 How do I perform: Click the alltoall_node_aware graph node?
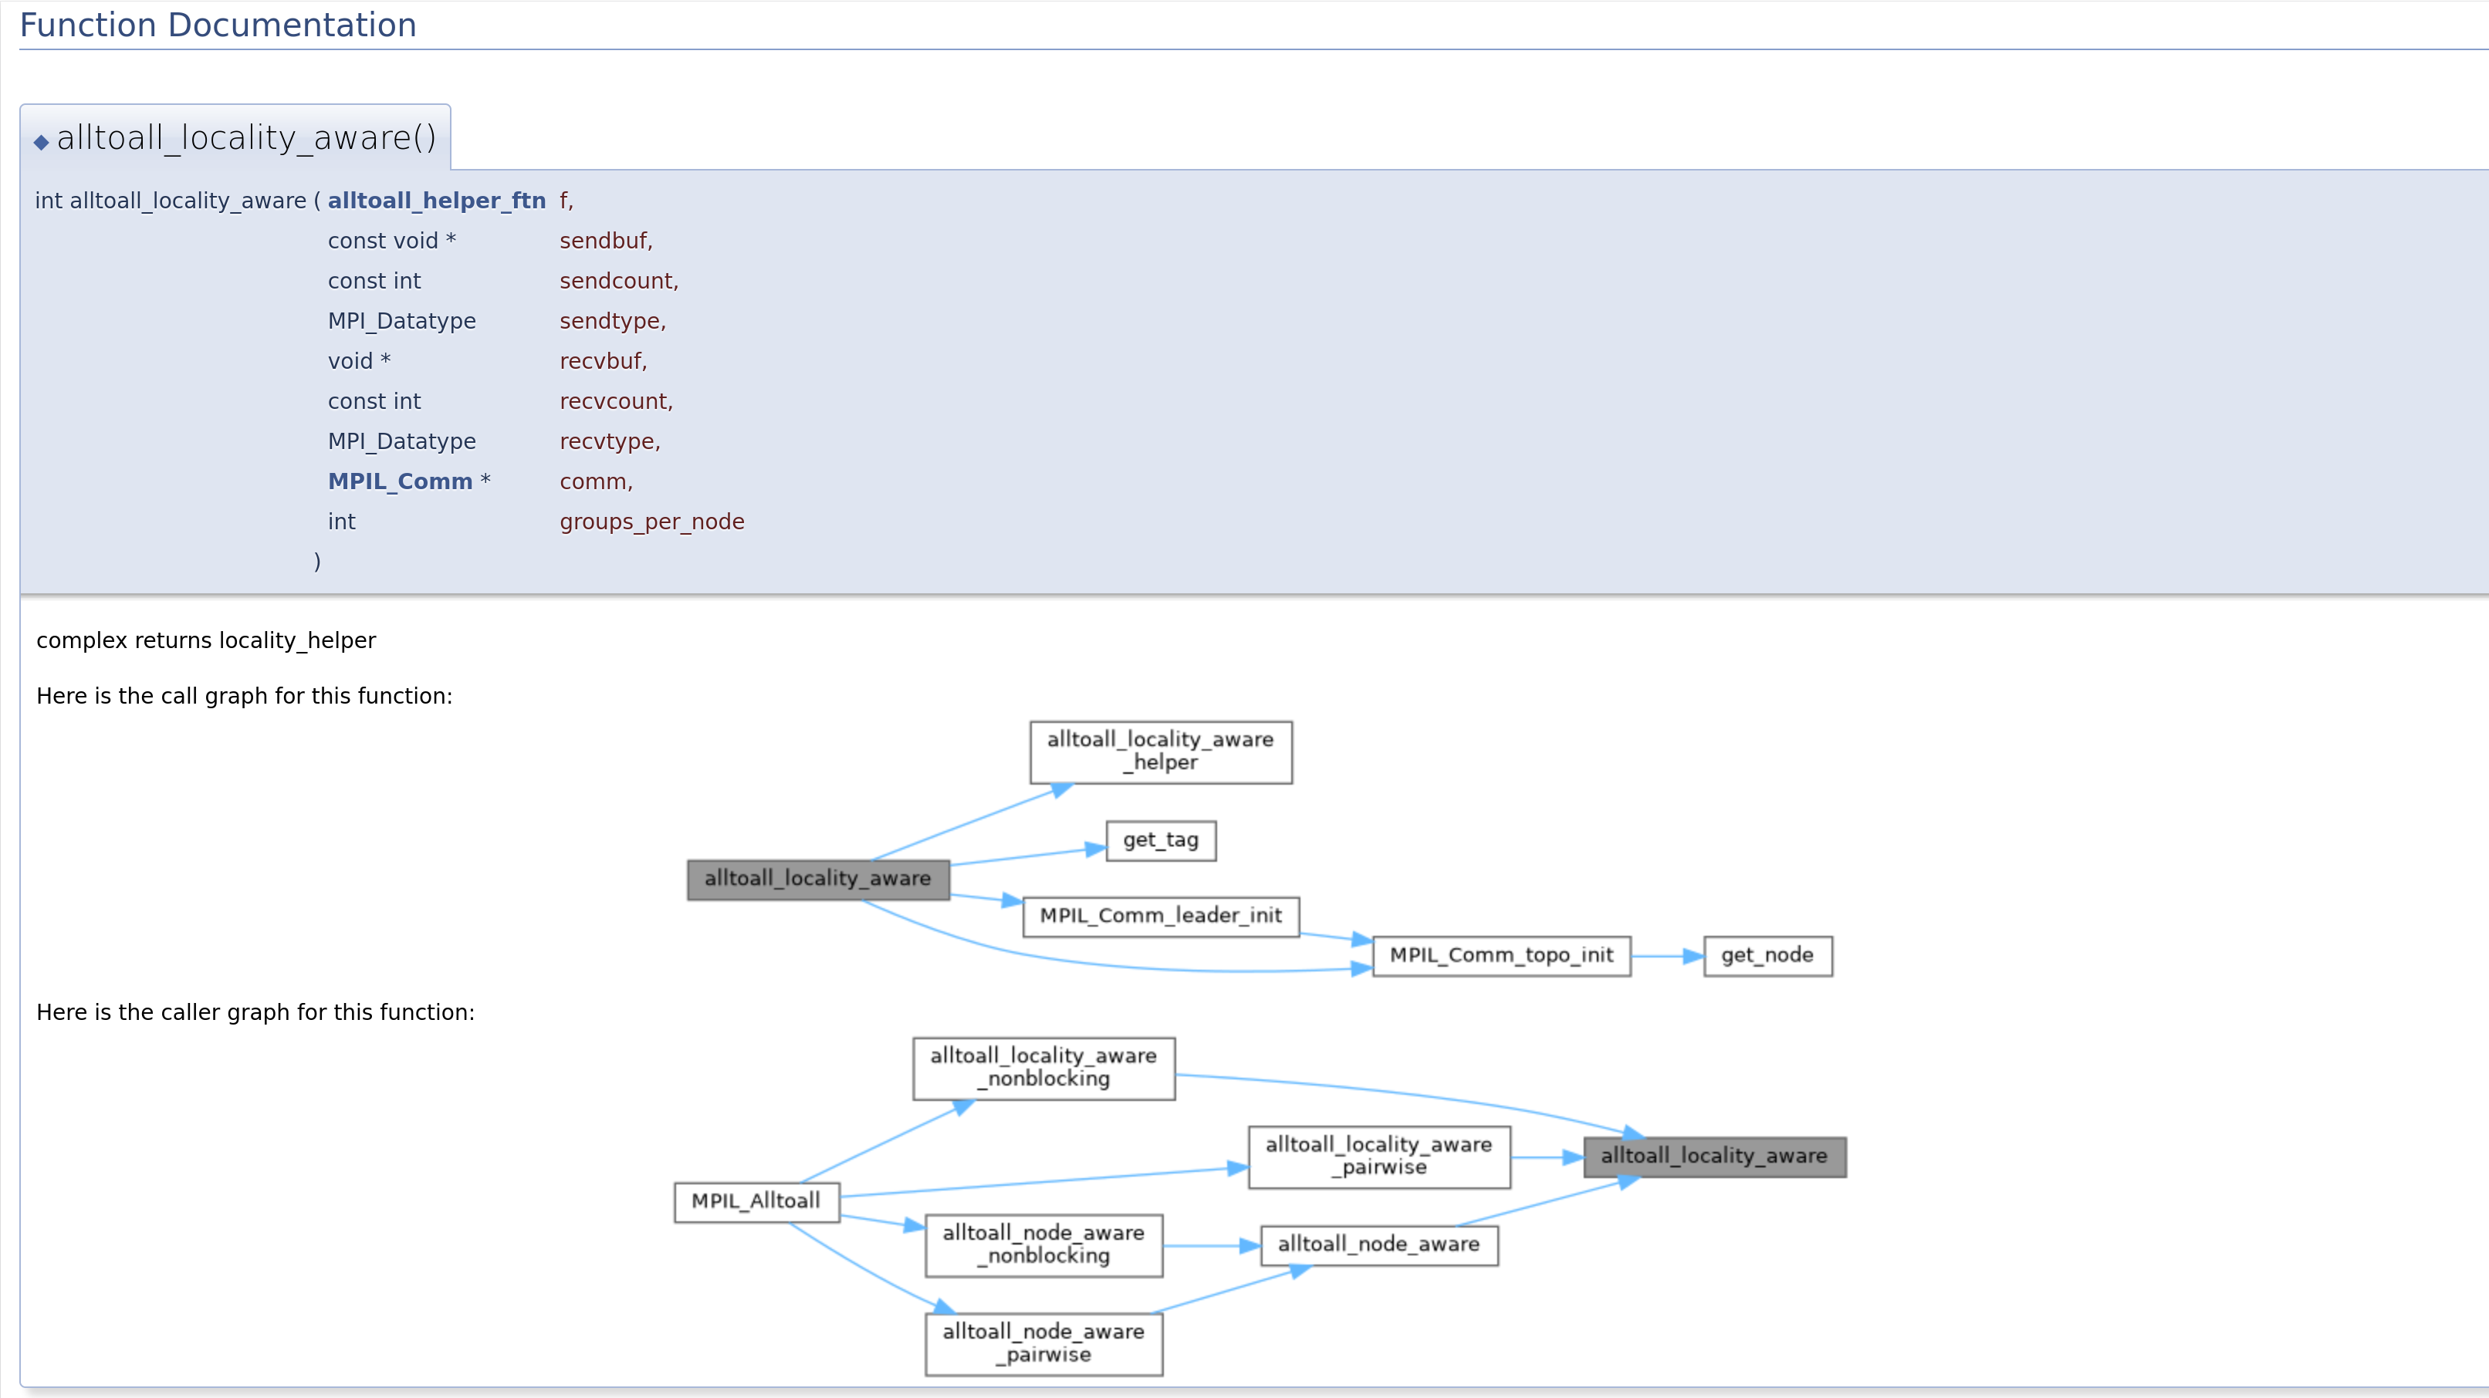1379,1245
